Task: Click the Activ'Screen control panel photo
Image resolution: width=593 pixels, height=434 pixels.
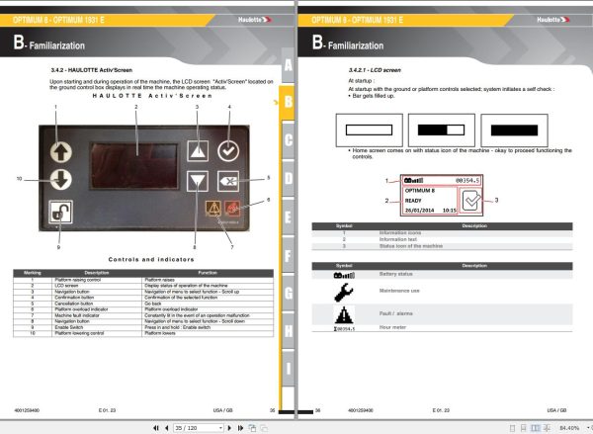Action: pos(144,178)
